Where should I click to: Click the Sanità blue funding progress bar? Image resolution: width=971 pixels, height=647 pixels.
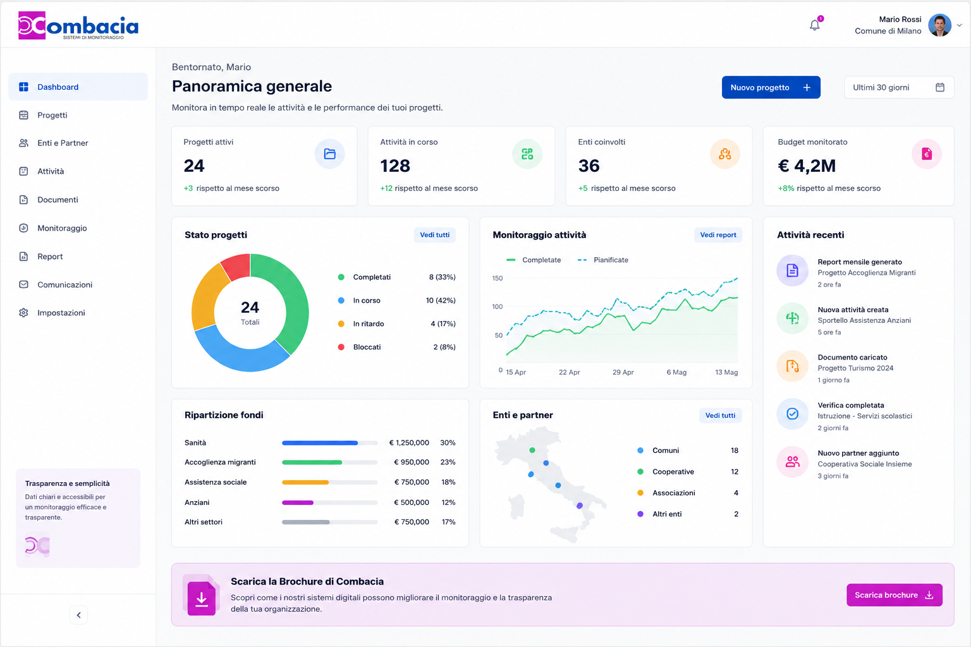pyautogui.click(x=320, y=443)
